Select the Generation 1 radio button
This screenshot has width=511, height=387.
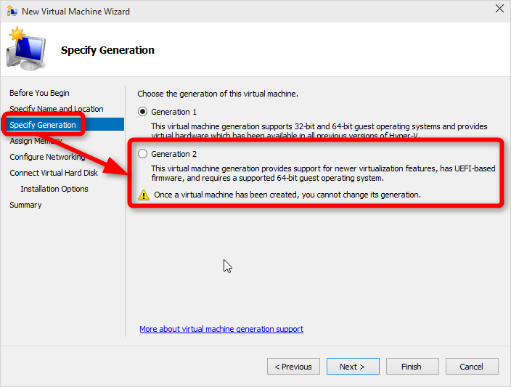(x=142, y=112)
